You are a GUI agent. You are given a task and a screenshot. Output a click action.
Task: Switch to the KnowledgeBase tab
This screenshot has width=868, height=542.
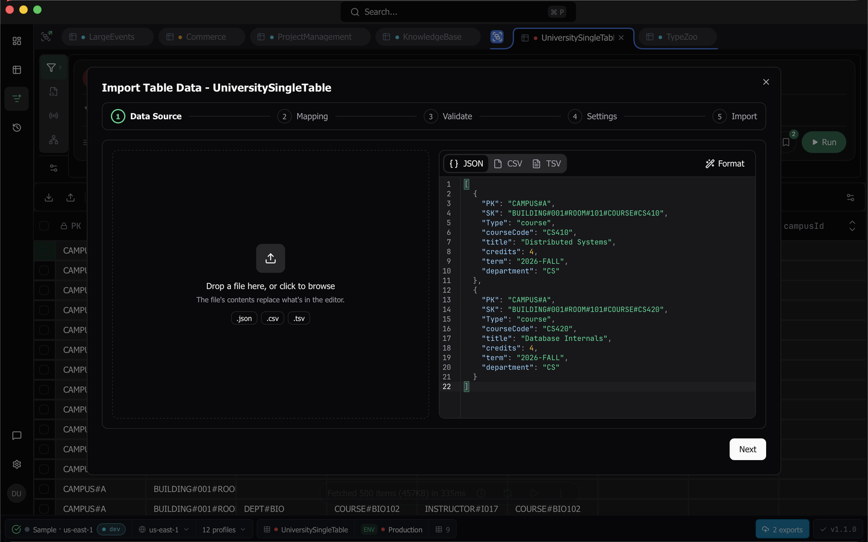pyautogui.click(x=428, y=37)
